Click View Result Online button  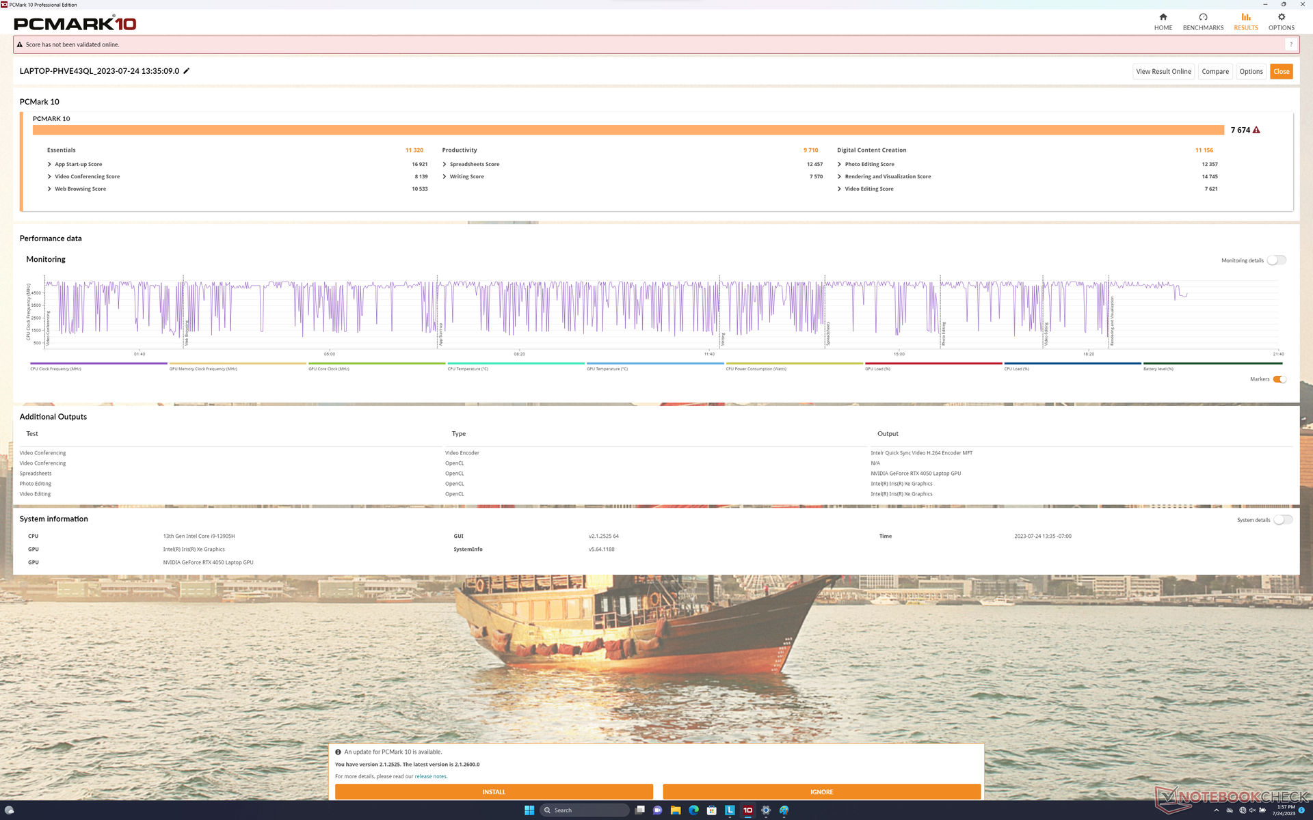1163,72
